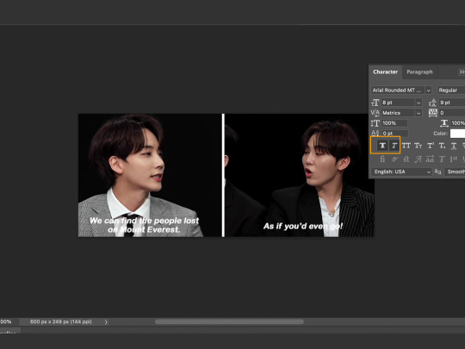465x349 pixels.
Task: Click the 0 pt baseline shift field
Action: (394, 134)
